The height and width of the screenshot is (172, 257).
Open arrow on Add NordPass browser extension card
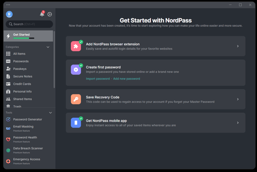tap(237, 46)
